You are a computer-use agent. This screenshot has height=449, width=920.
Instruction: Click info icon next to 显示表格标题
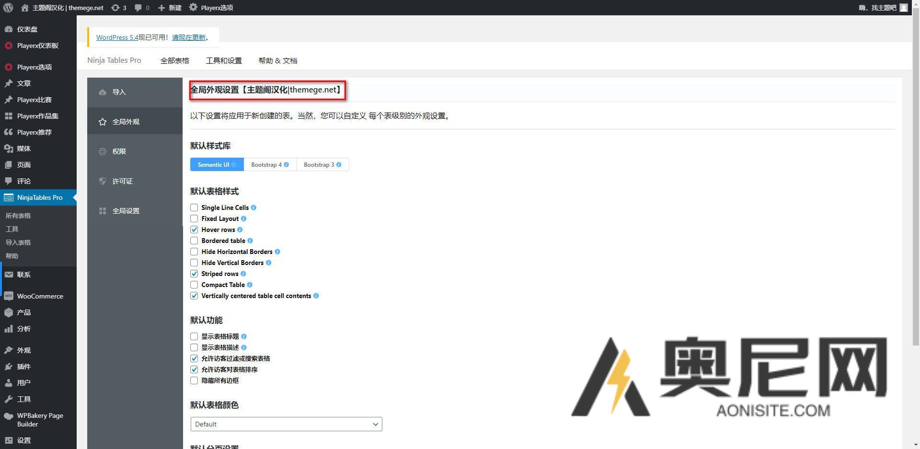(x=243, y=336)
